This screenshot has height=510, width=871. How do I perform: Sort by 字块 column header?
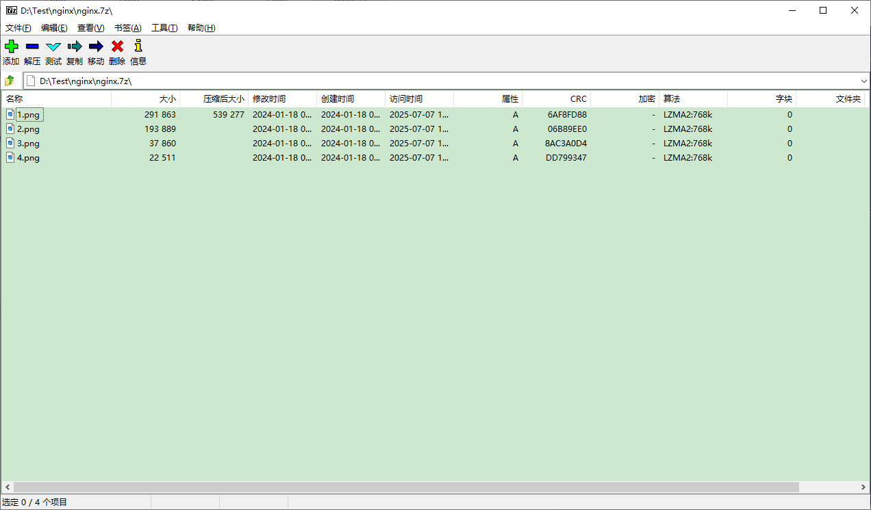pyautogui.click(x=761, y=99)
